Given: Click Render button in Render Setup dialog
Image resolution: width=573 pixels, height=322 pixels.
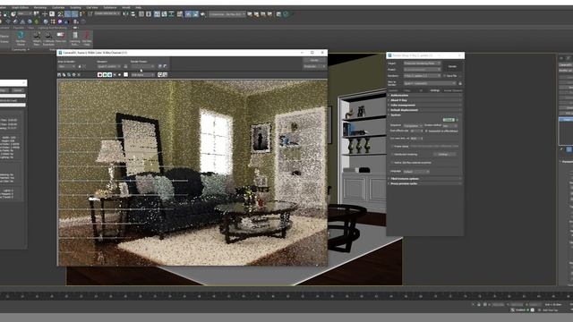Looking at the screenshot, I should tap(452, 66).
